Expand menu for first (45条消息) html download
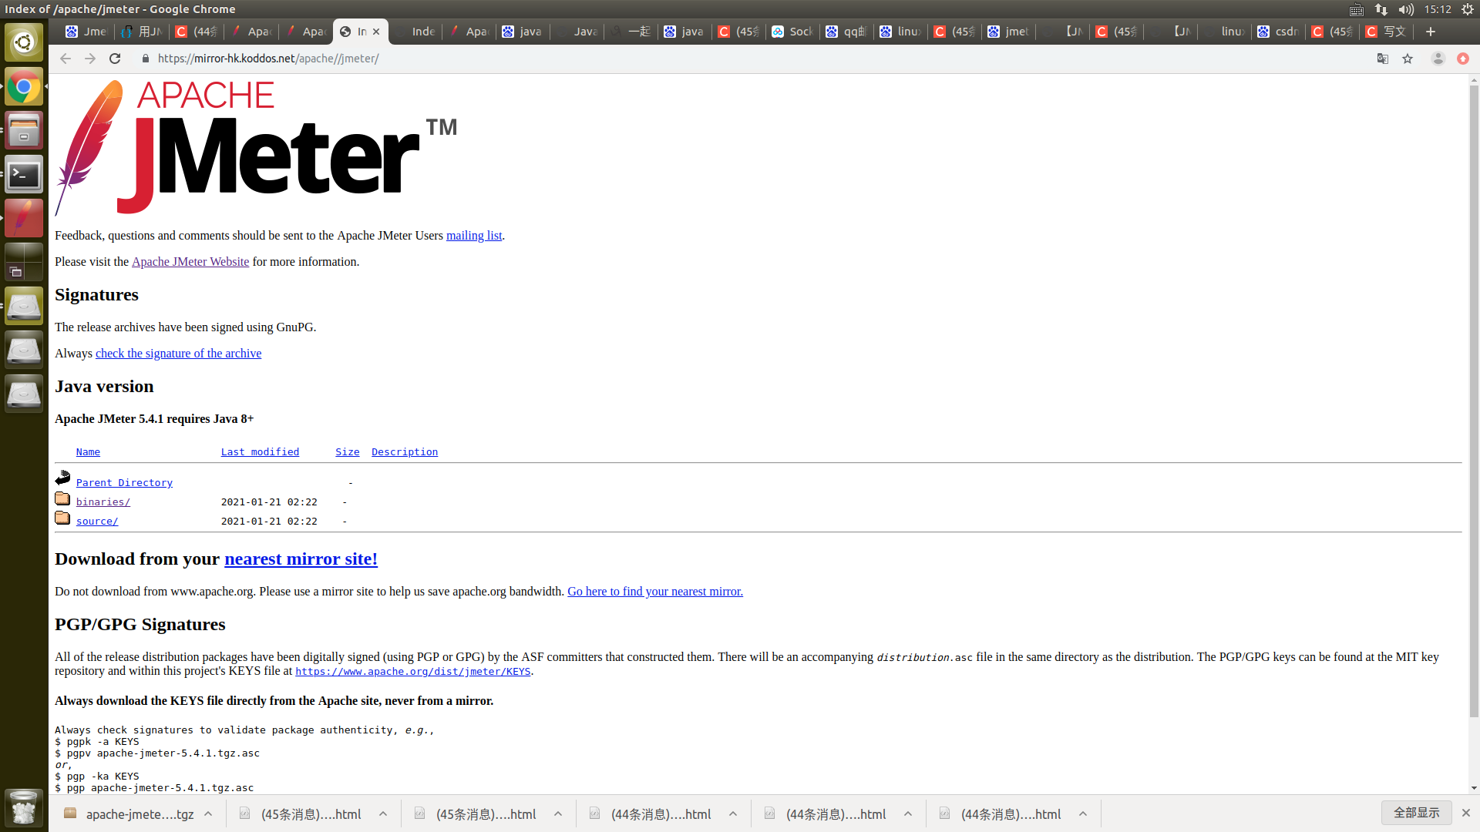Screen dimensions: 1480x832 pos(383,814)
